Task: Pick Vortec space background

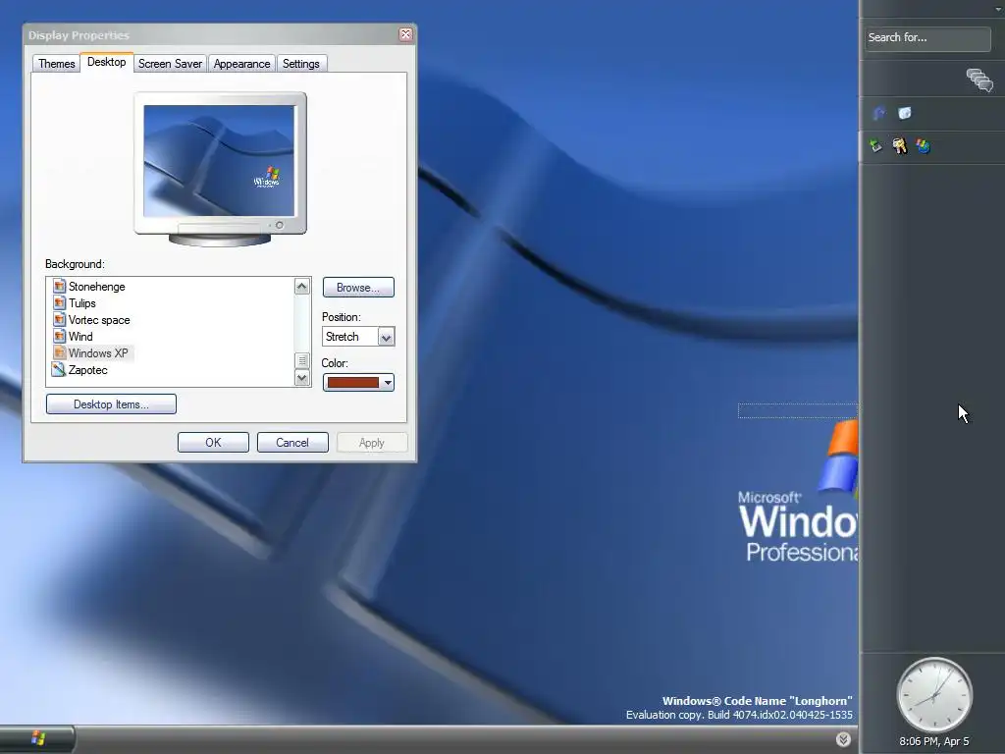Action: coord(99,320)
